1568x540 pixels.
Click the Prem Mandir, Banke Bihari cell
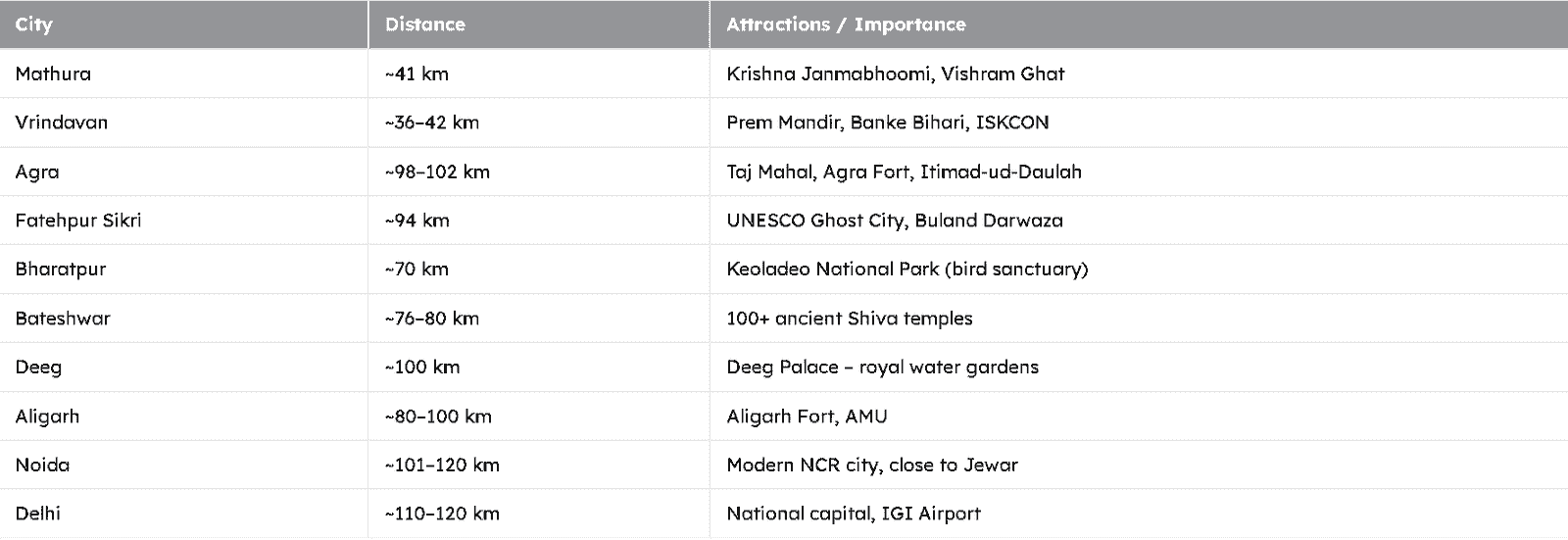pos(1139,123)
